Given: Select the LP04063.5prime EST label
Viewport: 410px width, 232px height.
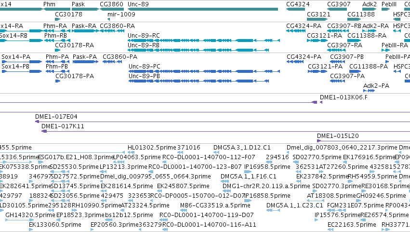Looking at the screenshot, I should [137, 157].
